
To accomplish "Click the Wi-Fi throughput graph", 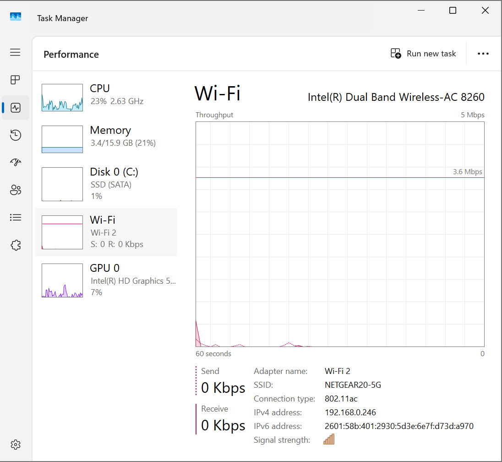I will [340, 234].
